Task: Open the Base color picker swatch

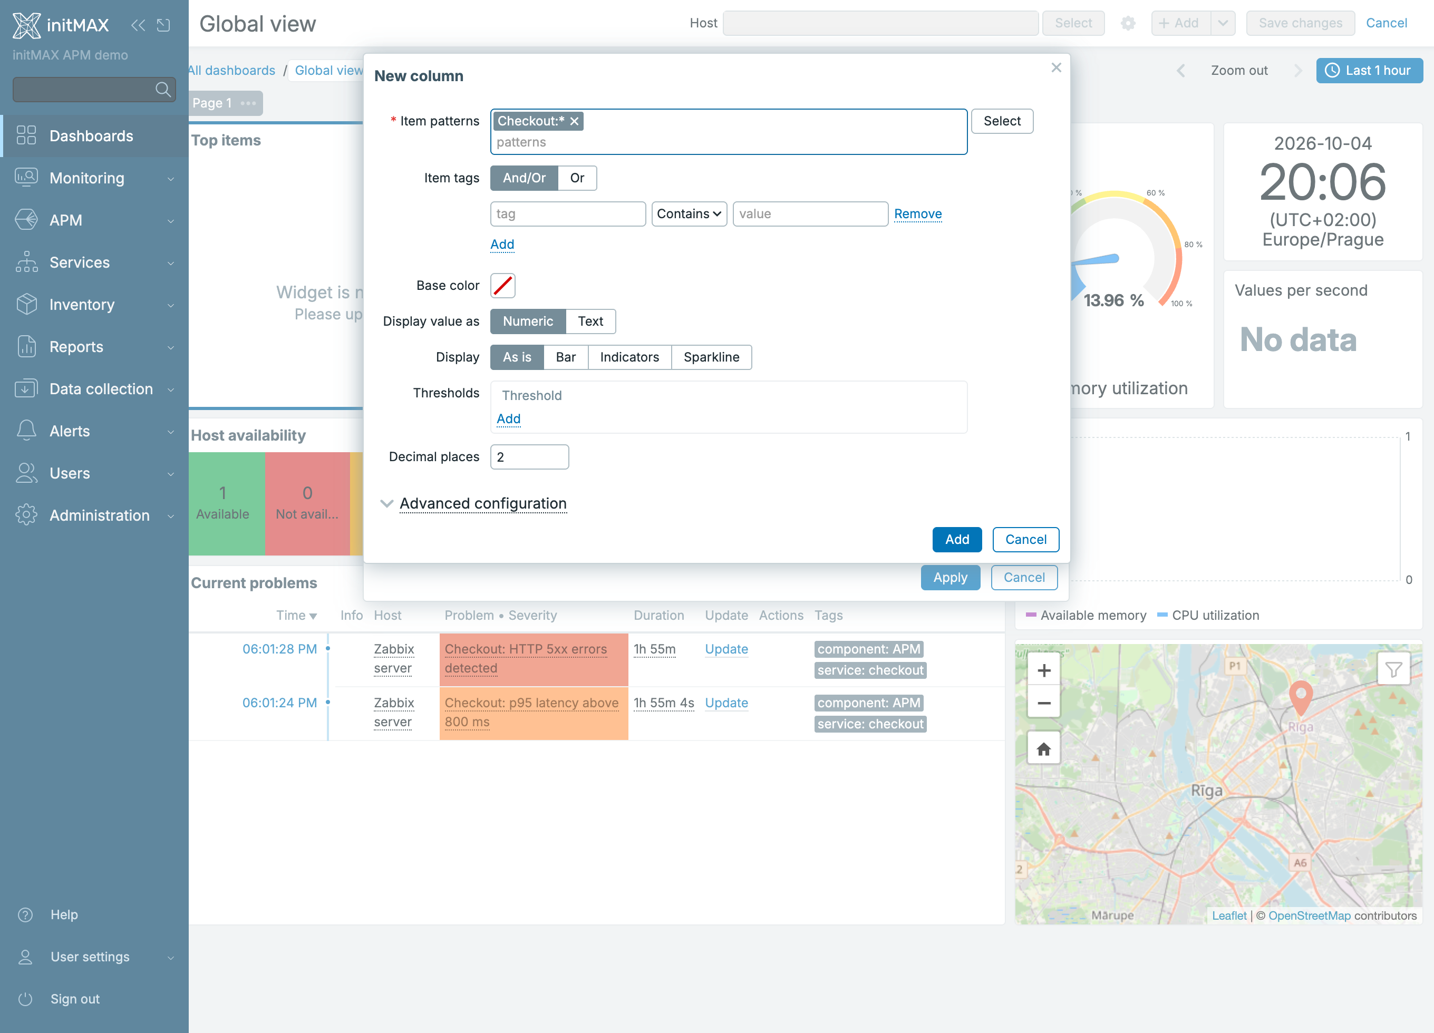Action: click(502, 286)
